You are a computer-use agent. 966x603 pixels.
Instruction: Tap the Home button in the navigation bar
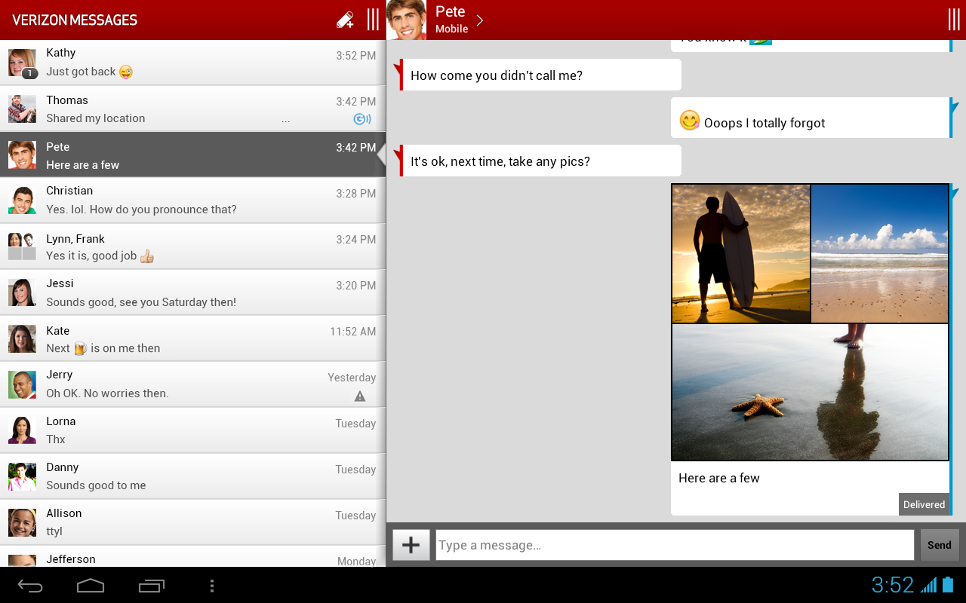click(x=91, y=585)
